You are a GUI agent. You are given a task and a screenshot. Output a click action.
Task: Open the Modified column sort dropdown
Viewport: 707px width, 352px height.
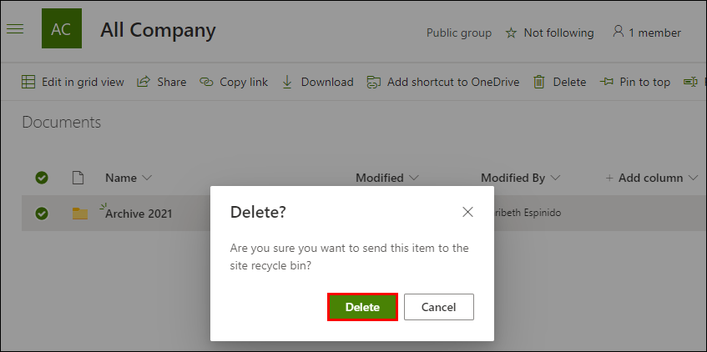[413, 178]
